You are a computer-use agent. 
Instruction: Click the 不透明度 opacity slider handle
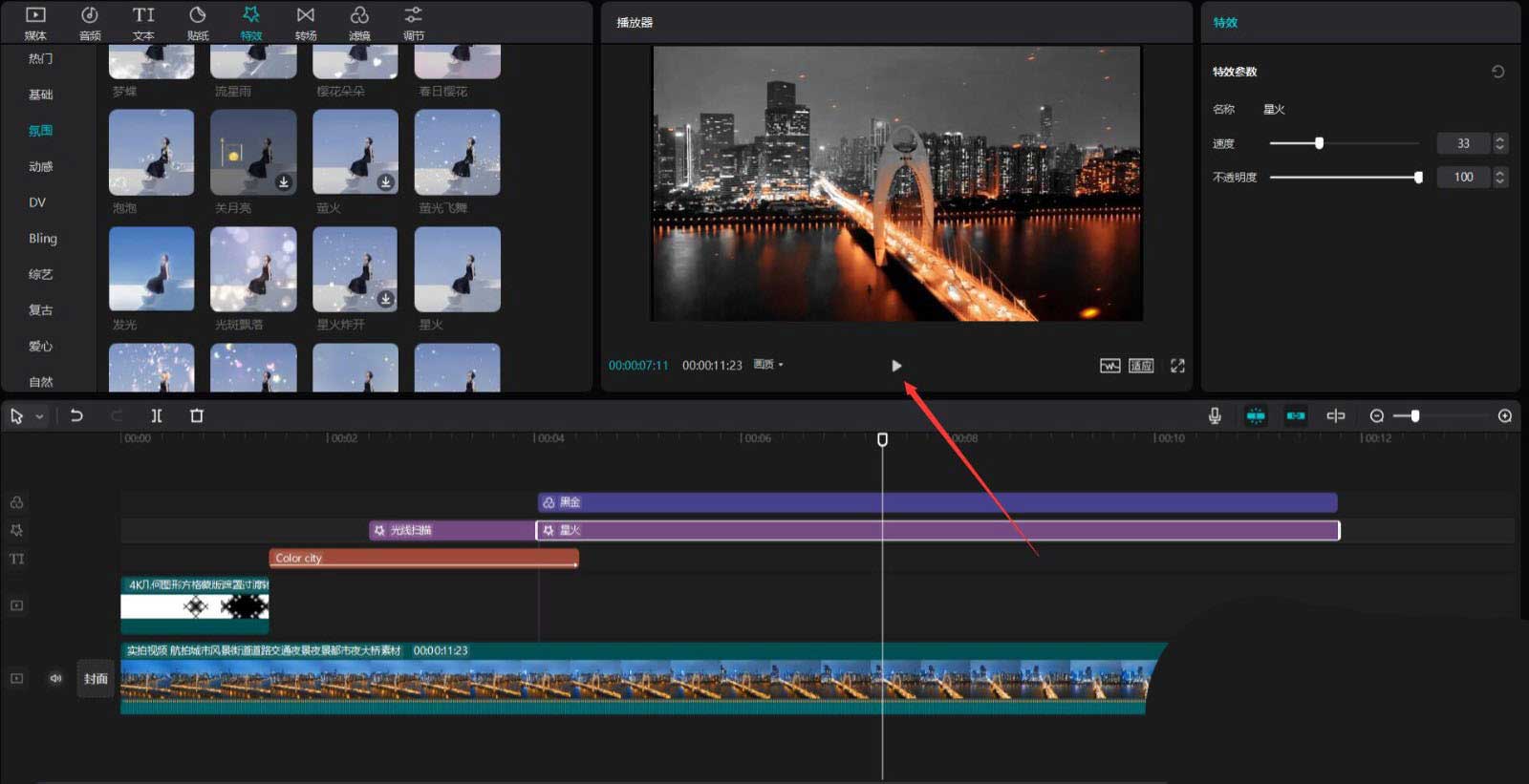tap(1418, 177)
